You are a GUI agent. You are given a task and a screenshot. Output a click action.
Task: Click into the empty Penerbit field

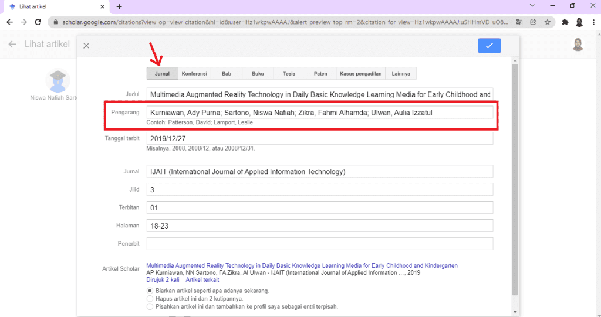click(x=319, y=244)
